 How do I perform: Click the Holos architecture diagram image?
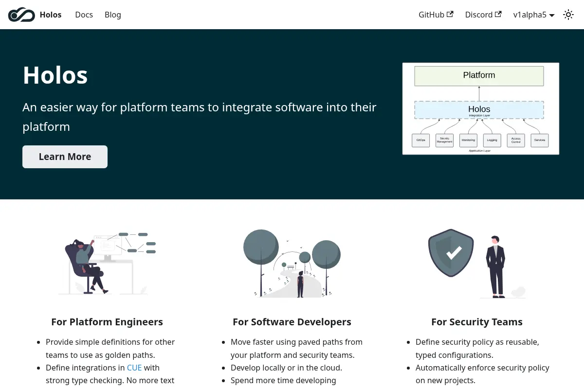point(481,108)
